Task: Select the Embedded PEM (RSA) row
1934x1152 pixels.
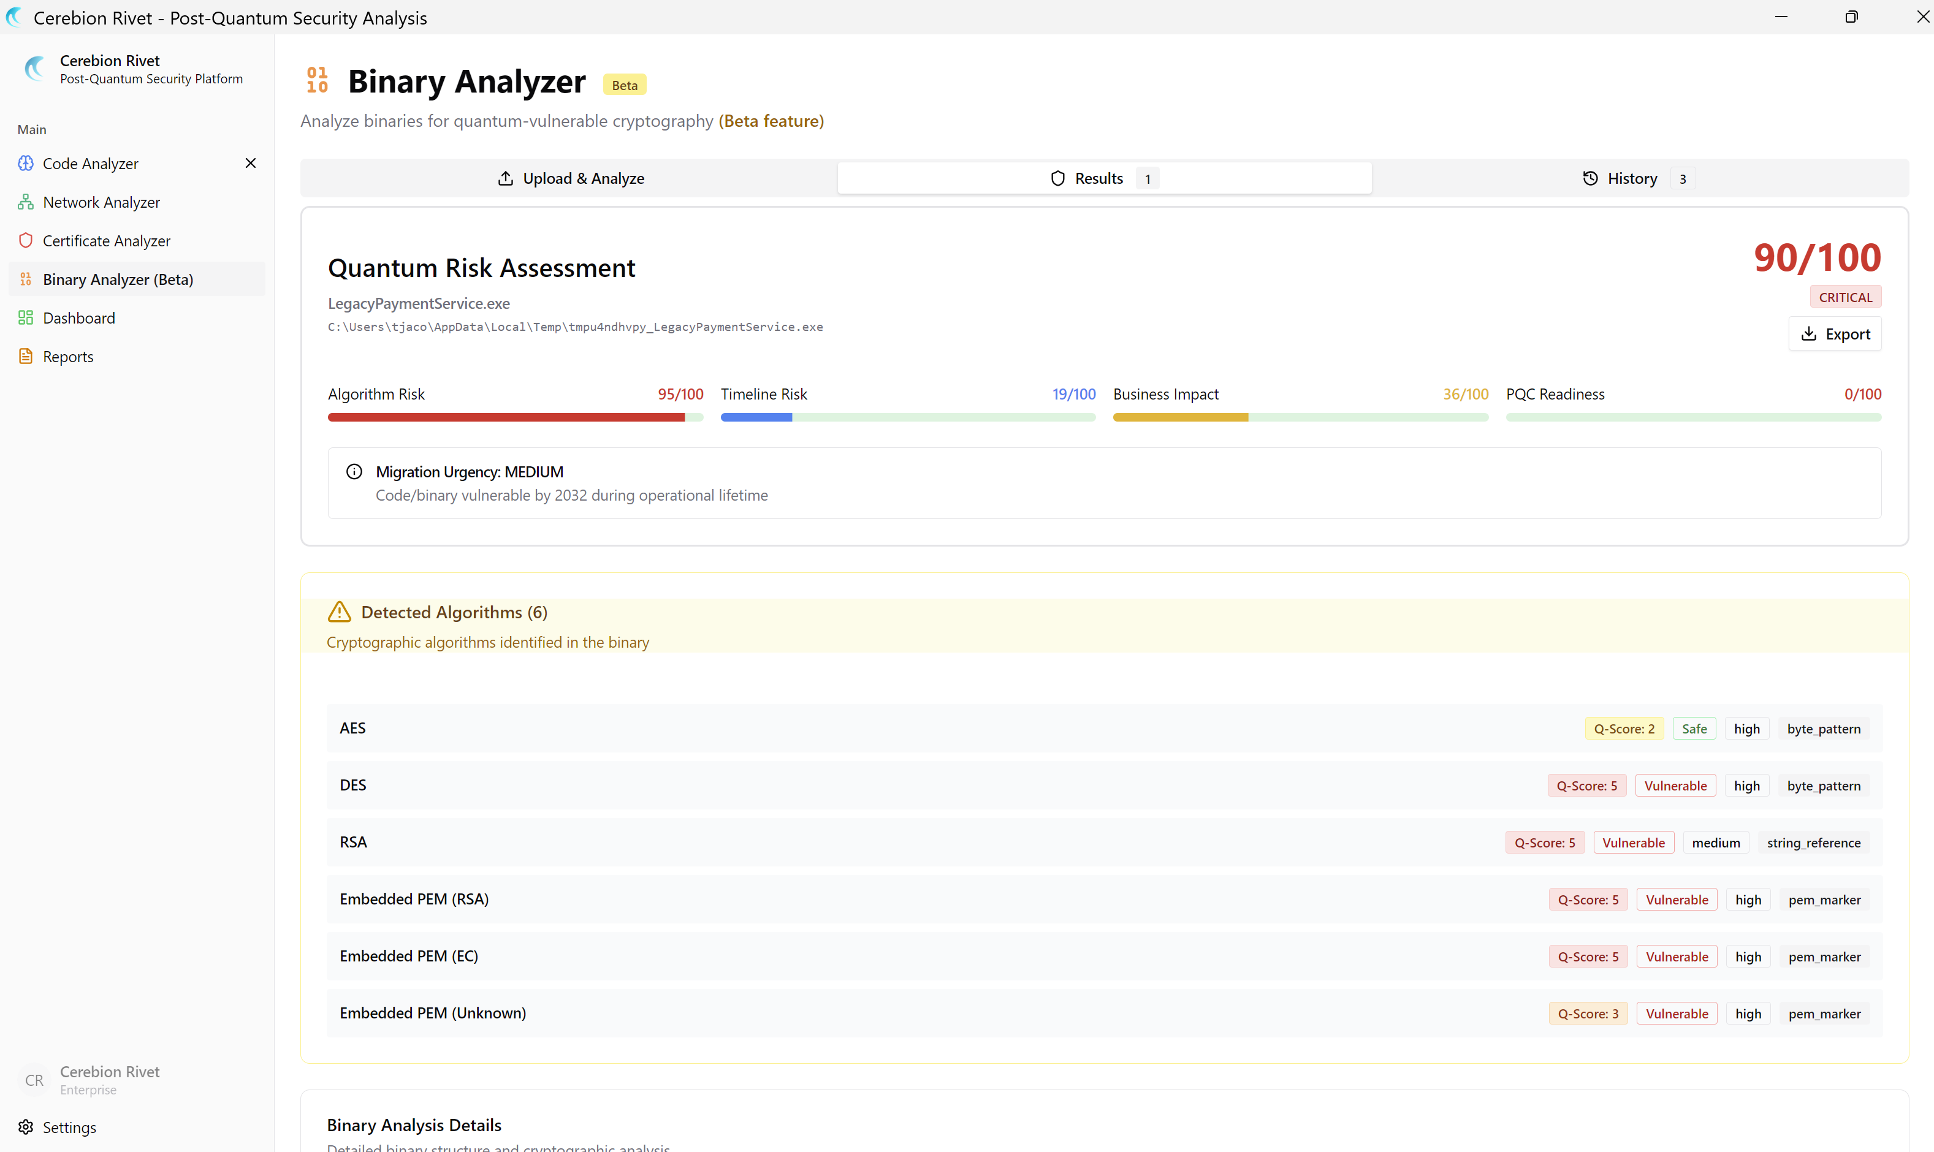Action: 1104,899
